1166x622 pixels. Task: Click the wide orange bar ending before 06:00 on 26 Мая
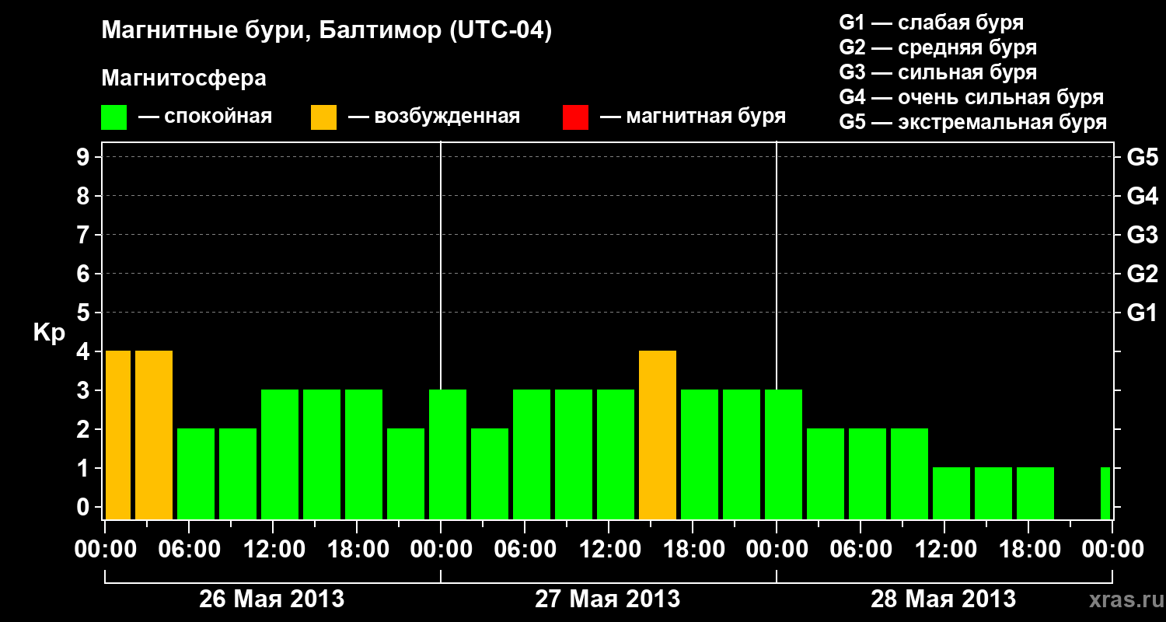coord(154,435)
